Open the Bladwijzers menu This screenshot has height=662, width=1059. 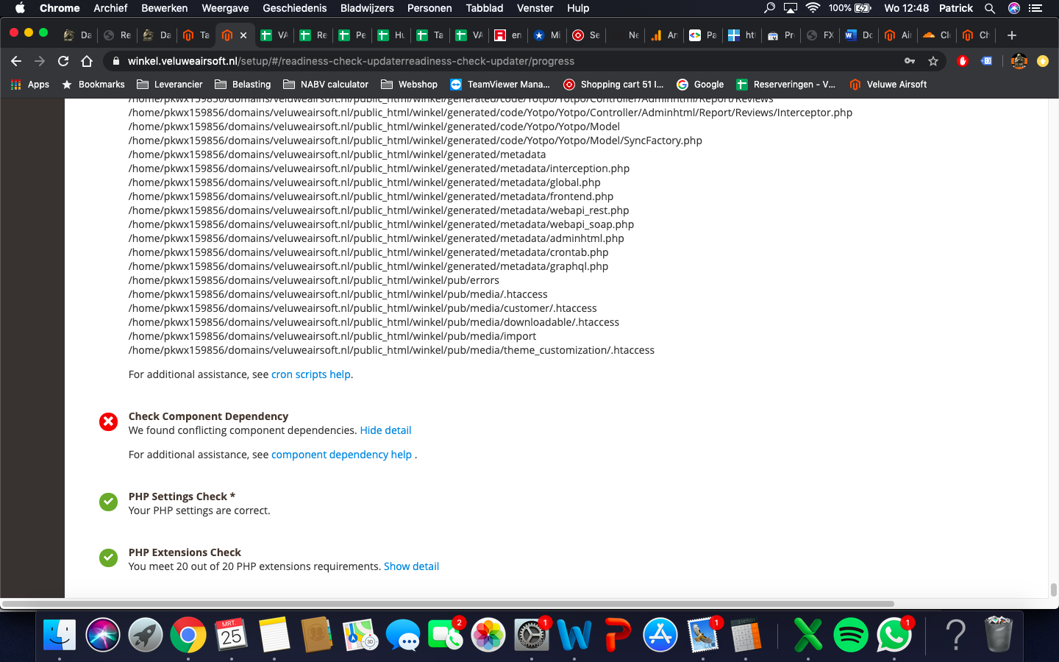coord(367,8)
